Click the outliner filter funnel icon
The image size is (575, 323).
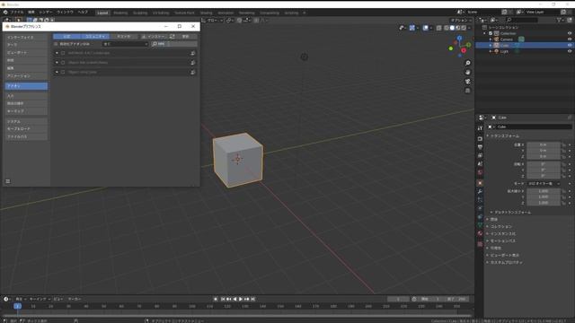(559, 20)
